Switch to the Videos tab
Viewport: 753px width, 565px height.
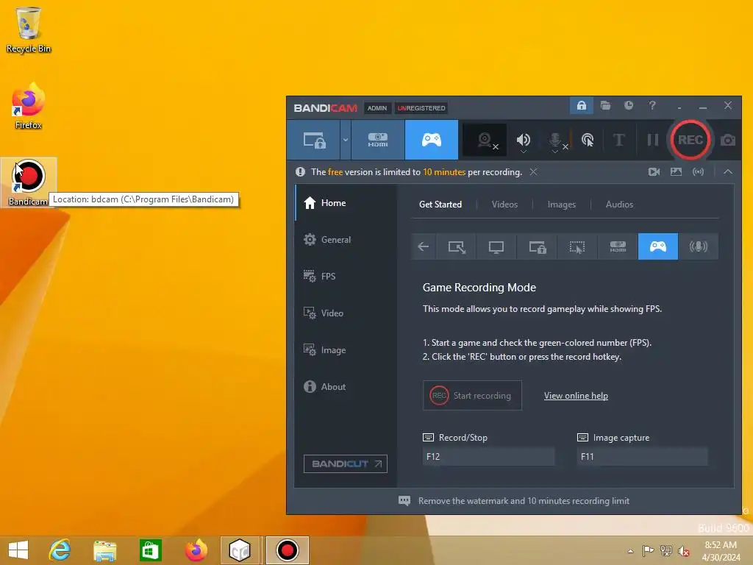[x=504, y=205]
